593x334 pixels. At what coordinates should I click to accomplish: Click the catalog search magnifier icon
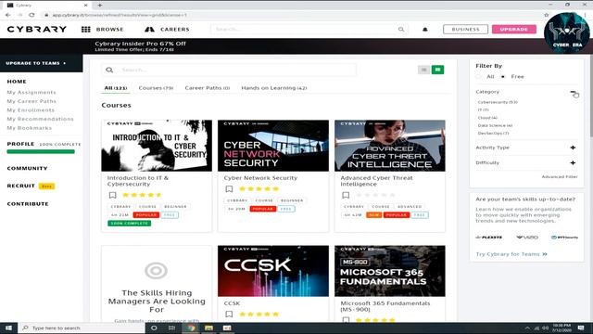coord(109,70)
